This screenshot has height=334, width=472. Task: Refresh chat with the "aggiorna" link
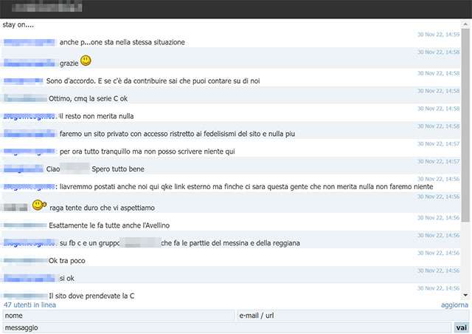click(449, 304)
